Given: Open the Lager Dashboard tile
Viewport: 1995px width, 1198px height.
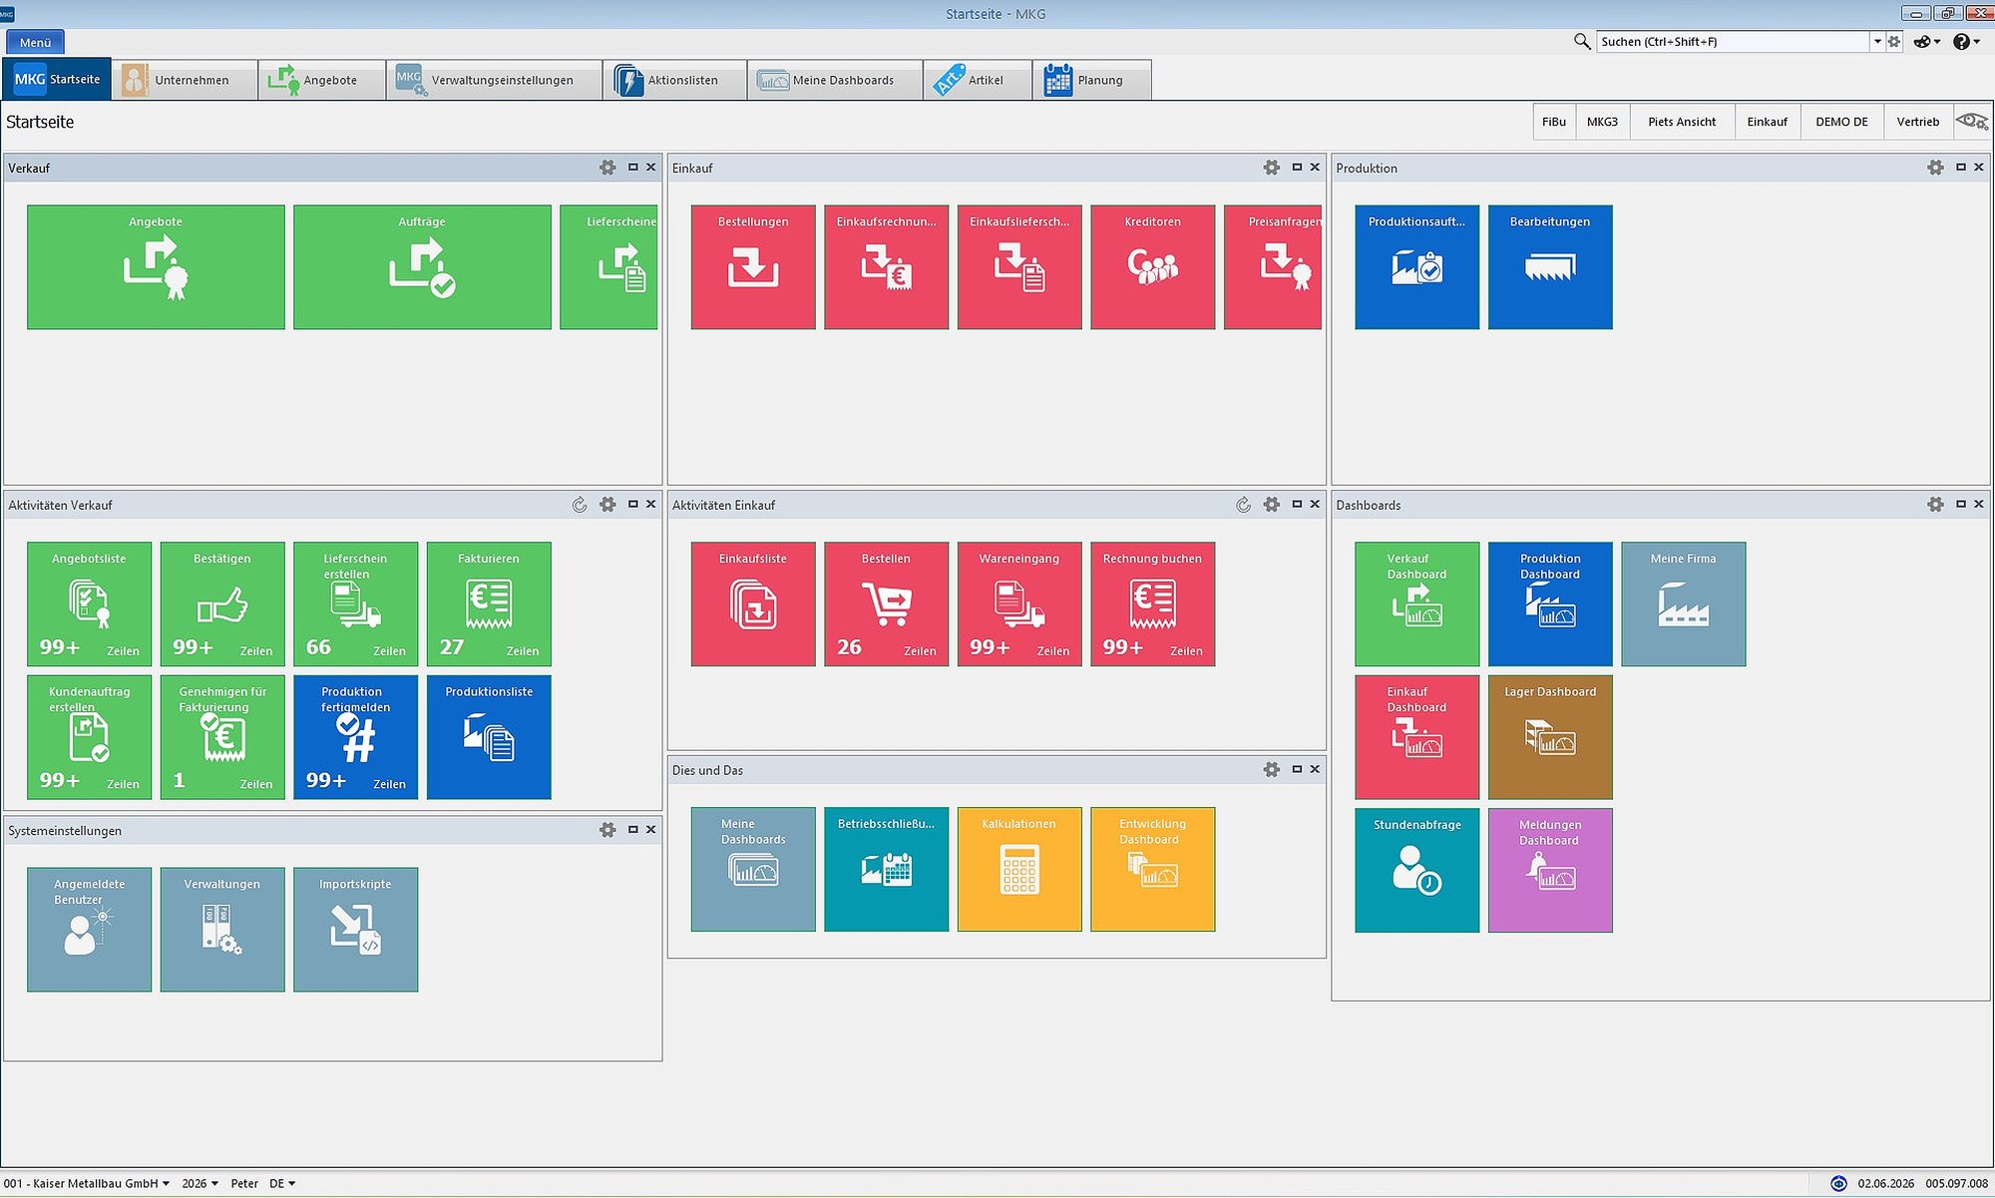Looking at the screenshot, I should coord(1550,737).
